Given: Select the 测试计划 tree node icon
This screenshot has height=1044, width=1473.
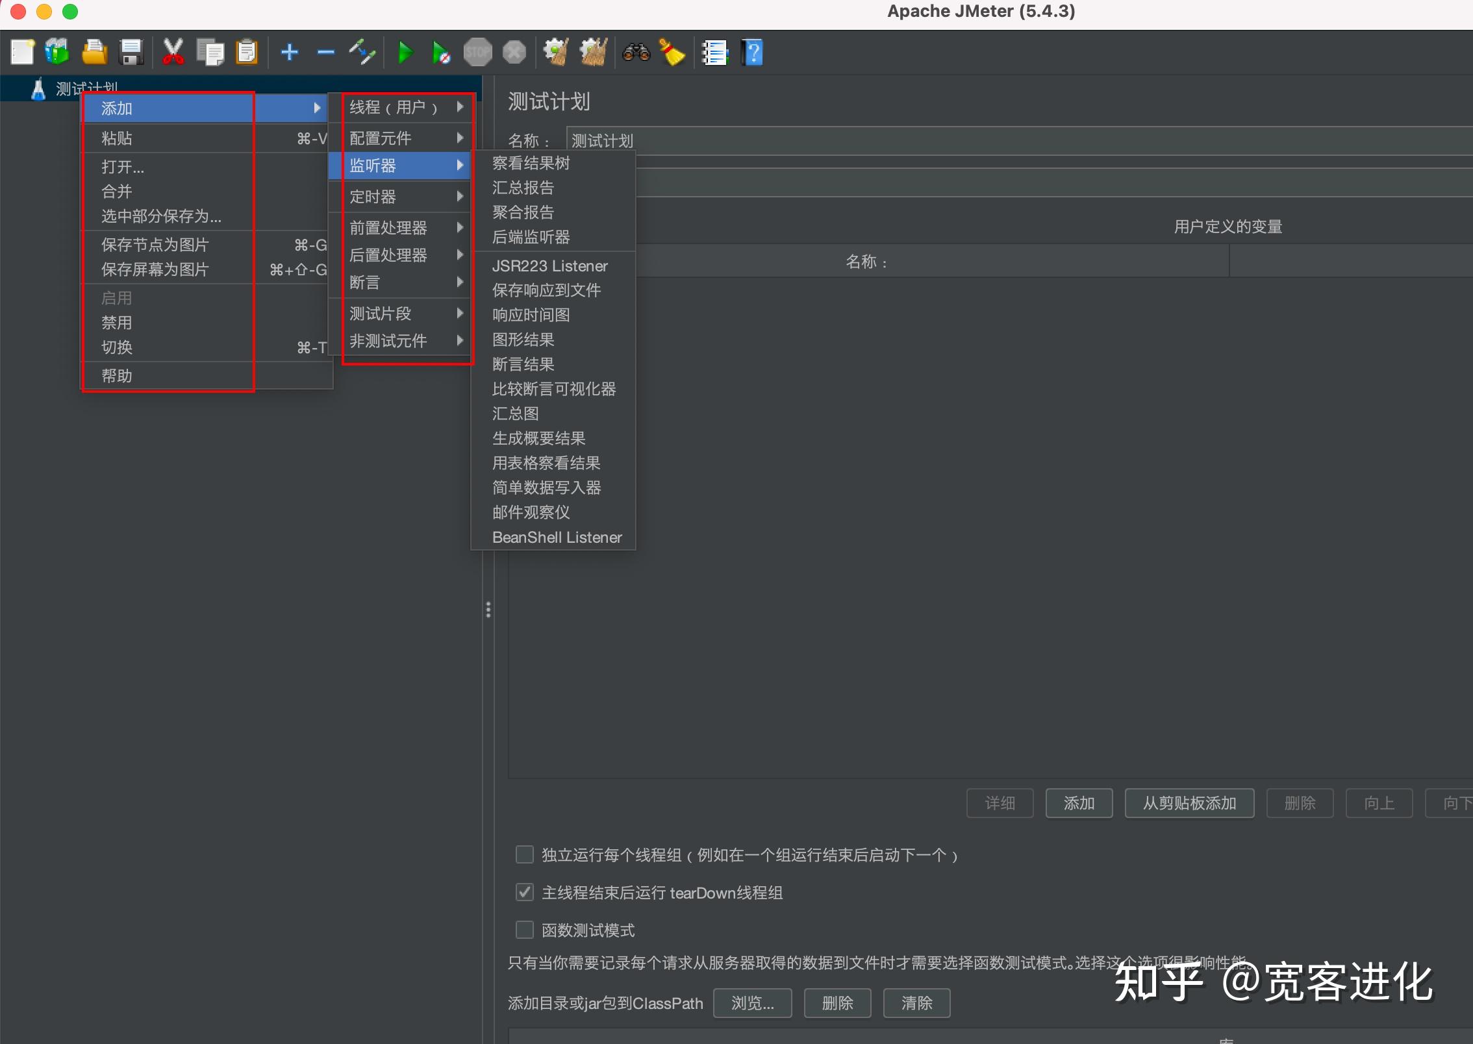Looking at the screenshot, I should pos(38,89).
